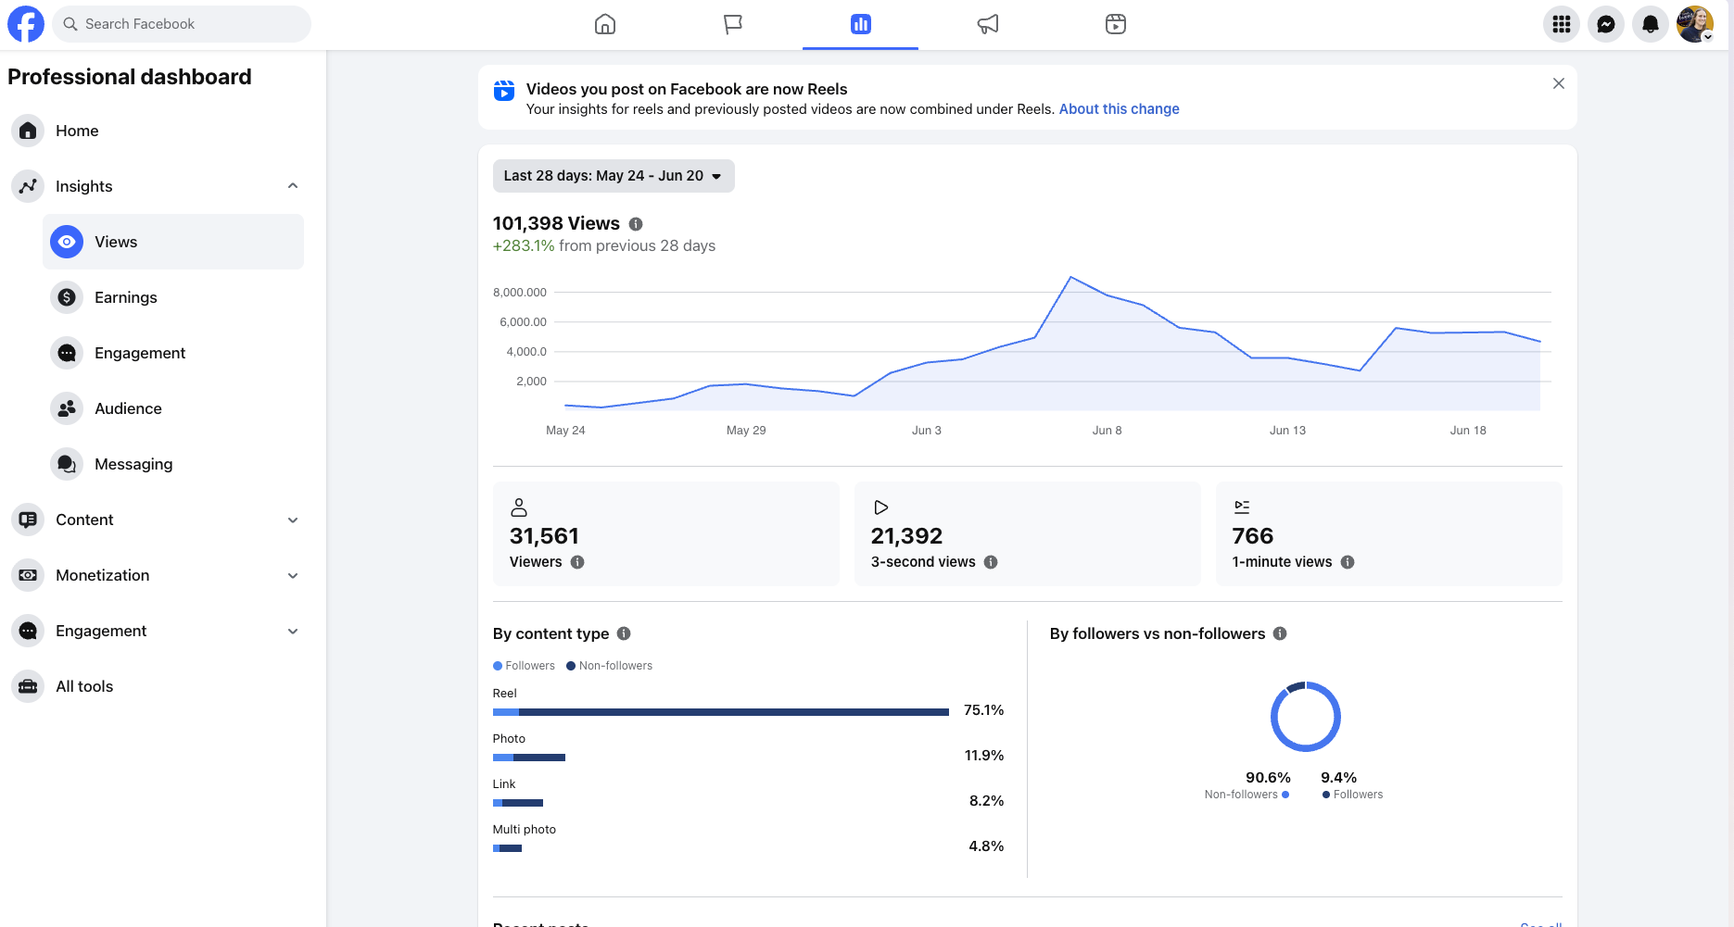
Task: Open the Last 28 days date range dropdown
Action: coord(614,176)
